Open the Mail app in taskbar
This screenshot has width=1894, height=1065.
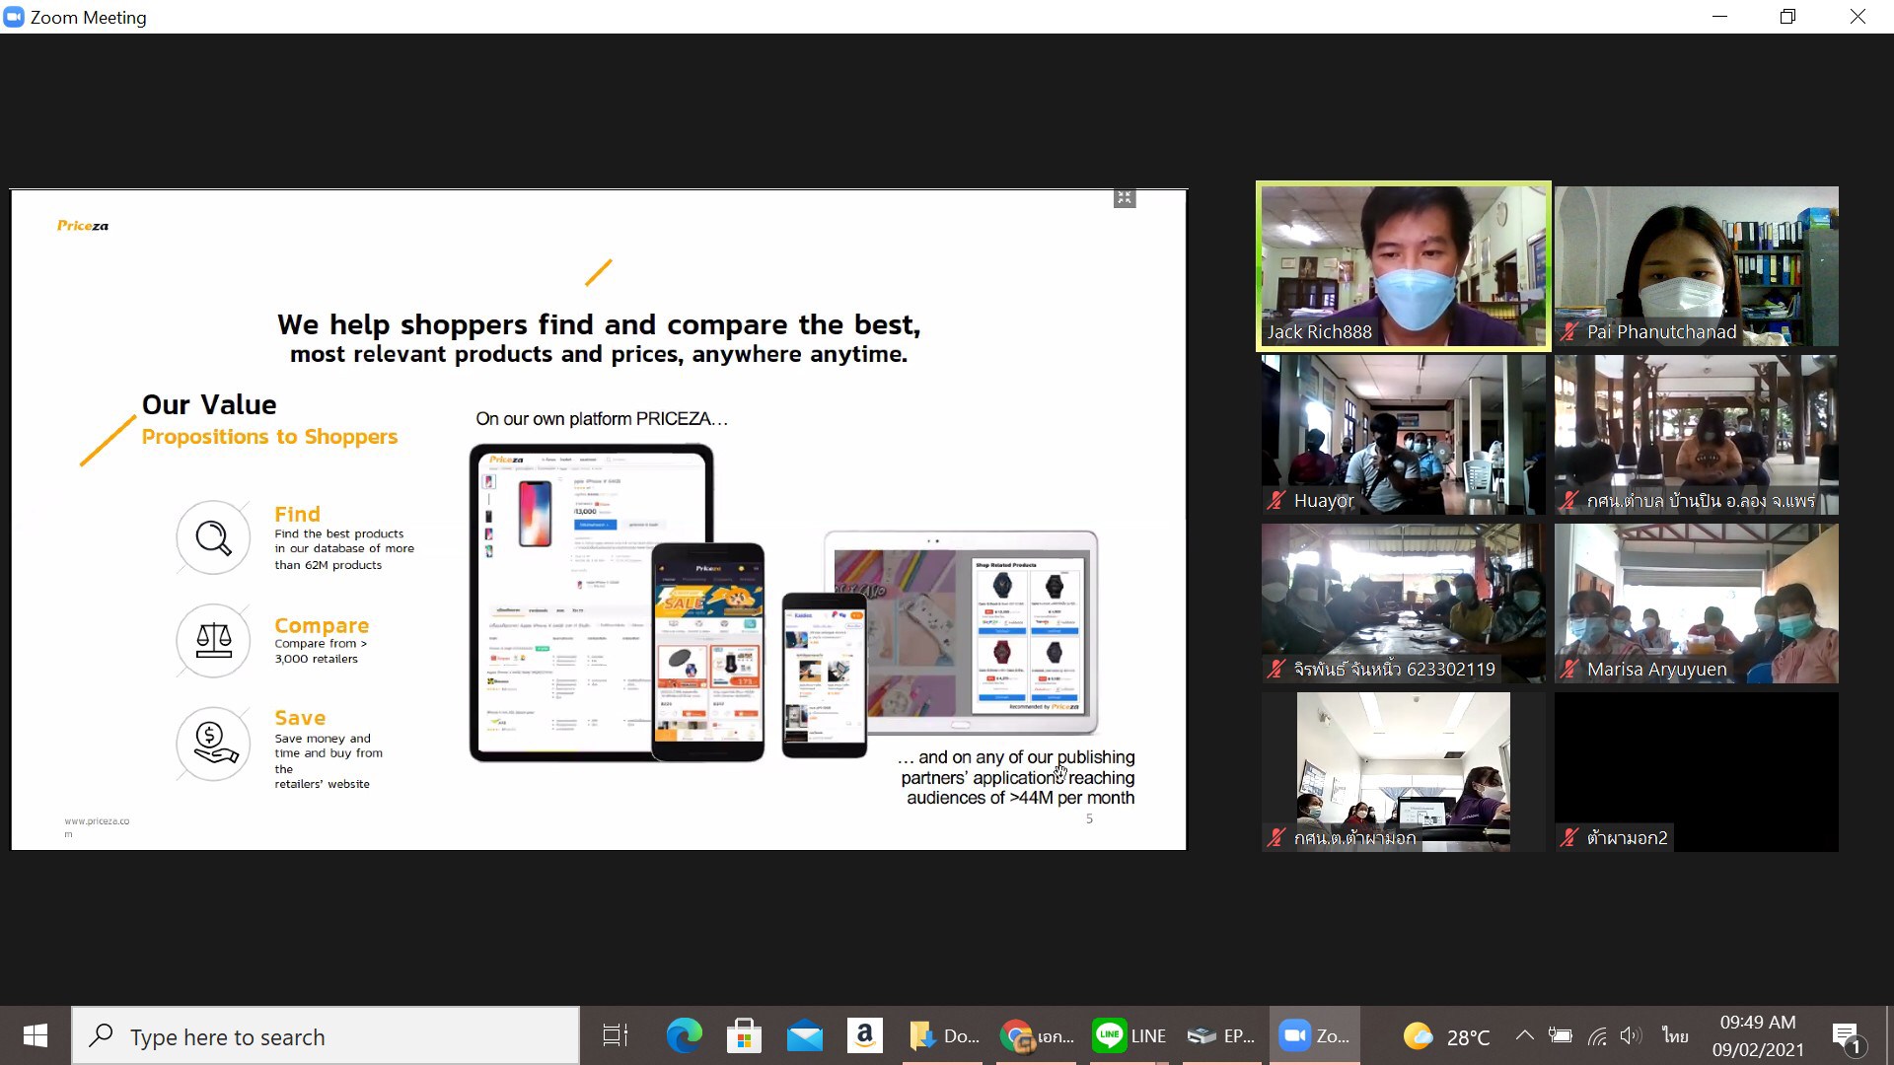click(804, 1035)
